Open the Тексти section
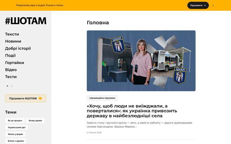The width and height of the screenshot is (231, 144). click(12, 34)
